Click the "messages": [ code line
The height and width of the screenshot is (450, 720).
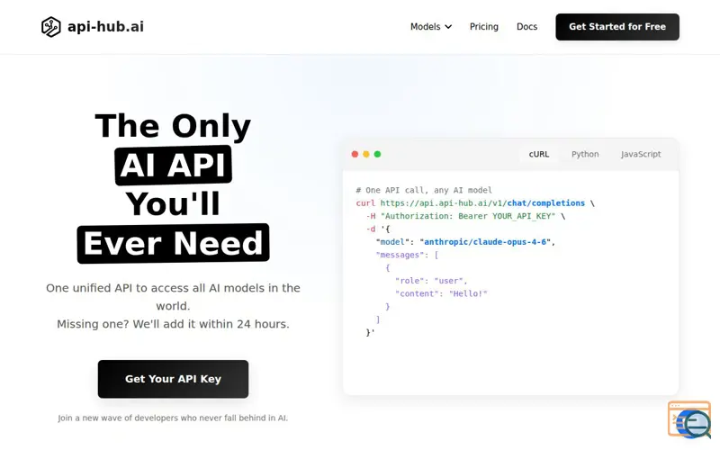coord(408,255)
